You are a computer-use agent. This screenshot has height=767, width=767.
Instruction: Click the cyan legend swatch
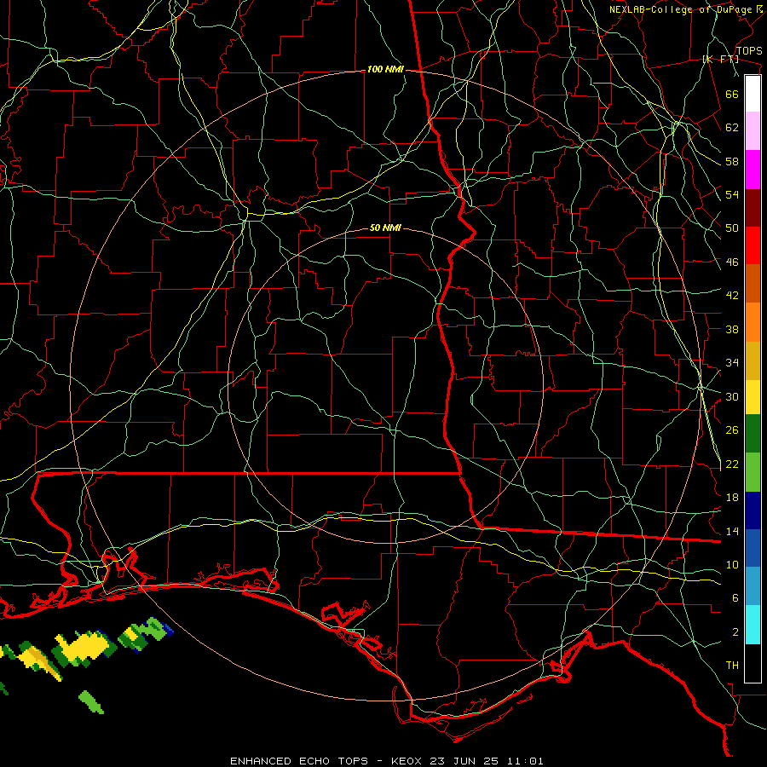click(753, 625)
